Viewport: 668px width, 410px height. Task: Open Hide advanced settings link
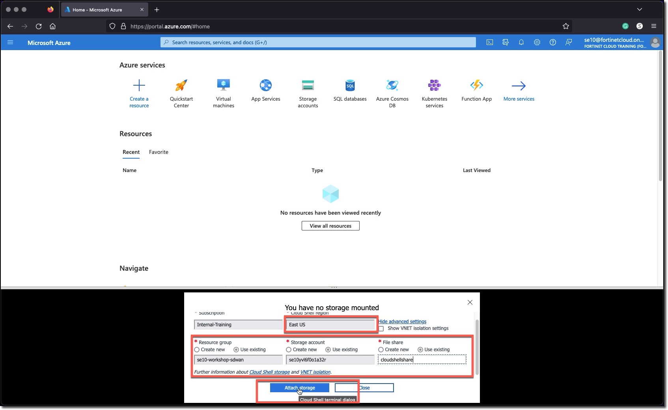tap(402, 322)
